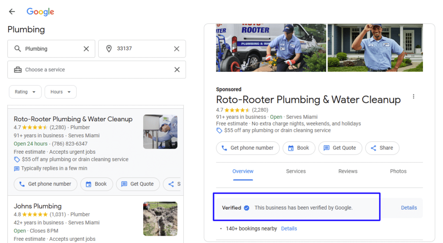The image size is (443, 243).
Task: Edit the Plumbing search input
Action: (51, 49)
